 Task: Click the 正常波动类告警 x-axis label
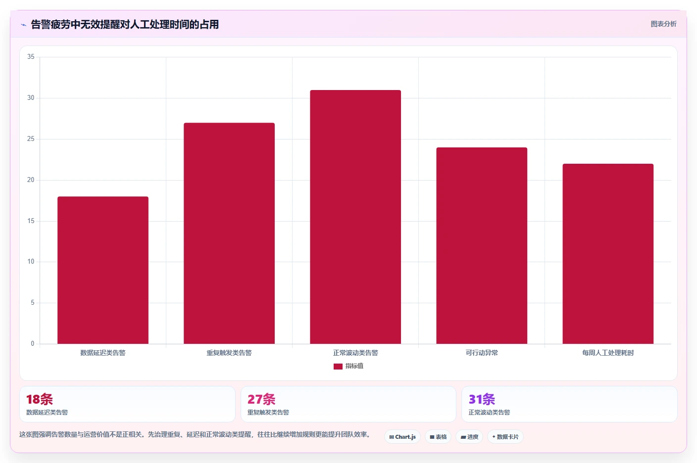(355, 353)
